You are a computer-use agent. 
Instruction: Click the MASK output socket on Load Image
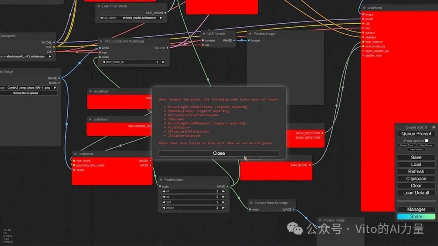tap(59, 83)
